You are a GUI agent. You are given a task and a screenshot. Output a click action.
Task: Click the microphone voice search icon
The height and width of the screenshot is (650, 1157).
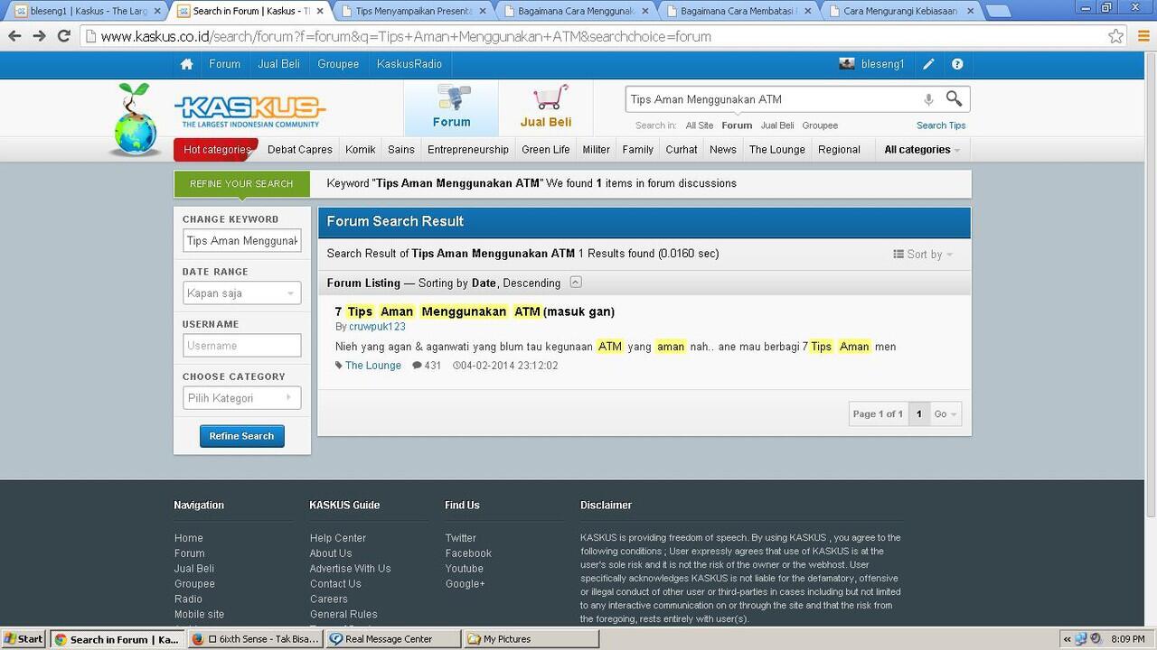[928, 99]
